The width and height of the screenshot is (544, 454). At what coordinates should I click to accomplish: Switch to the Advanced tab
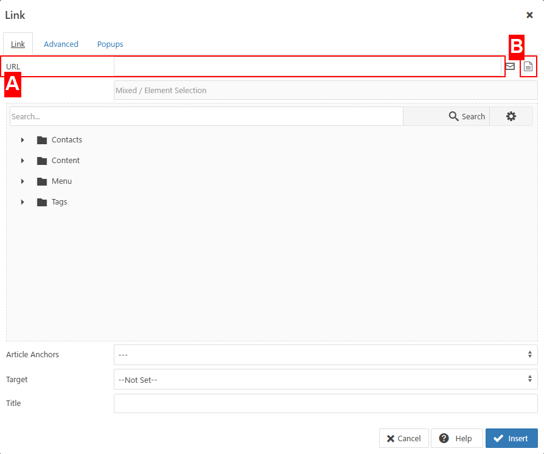click(61, 44)
